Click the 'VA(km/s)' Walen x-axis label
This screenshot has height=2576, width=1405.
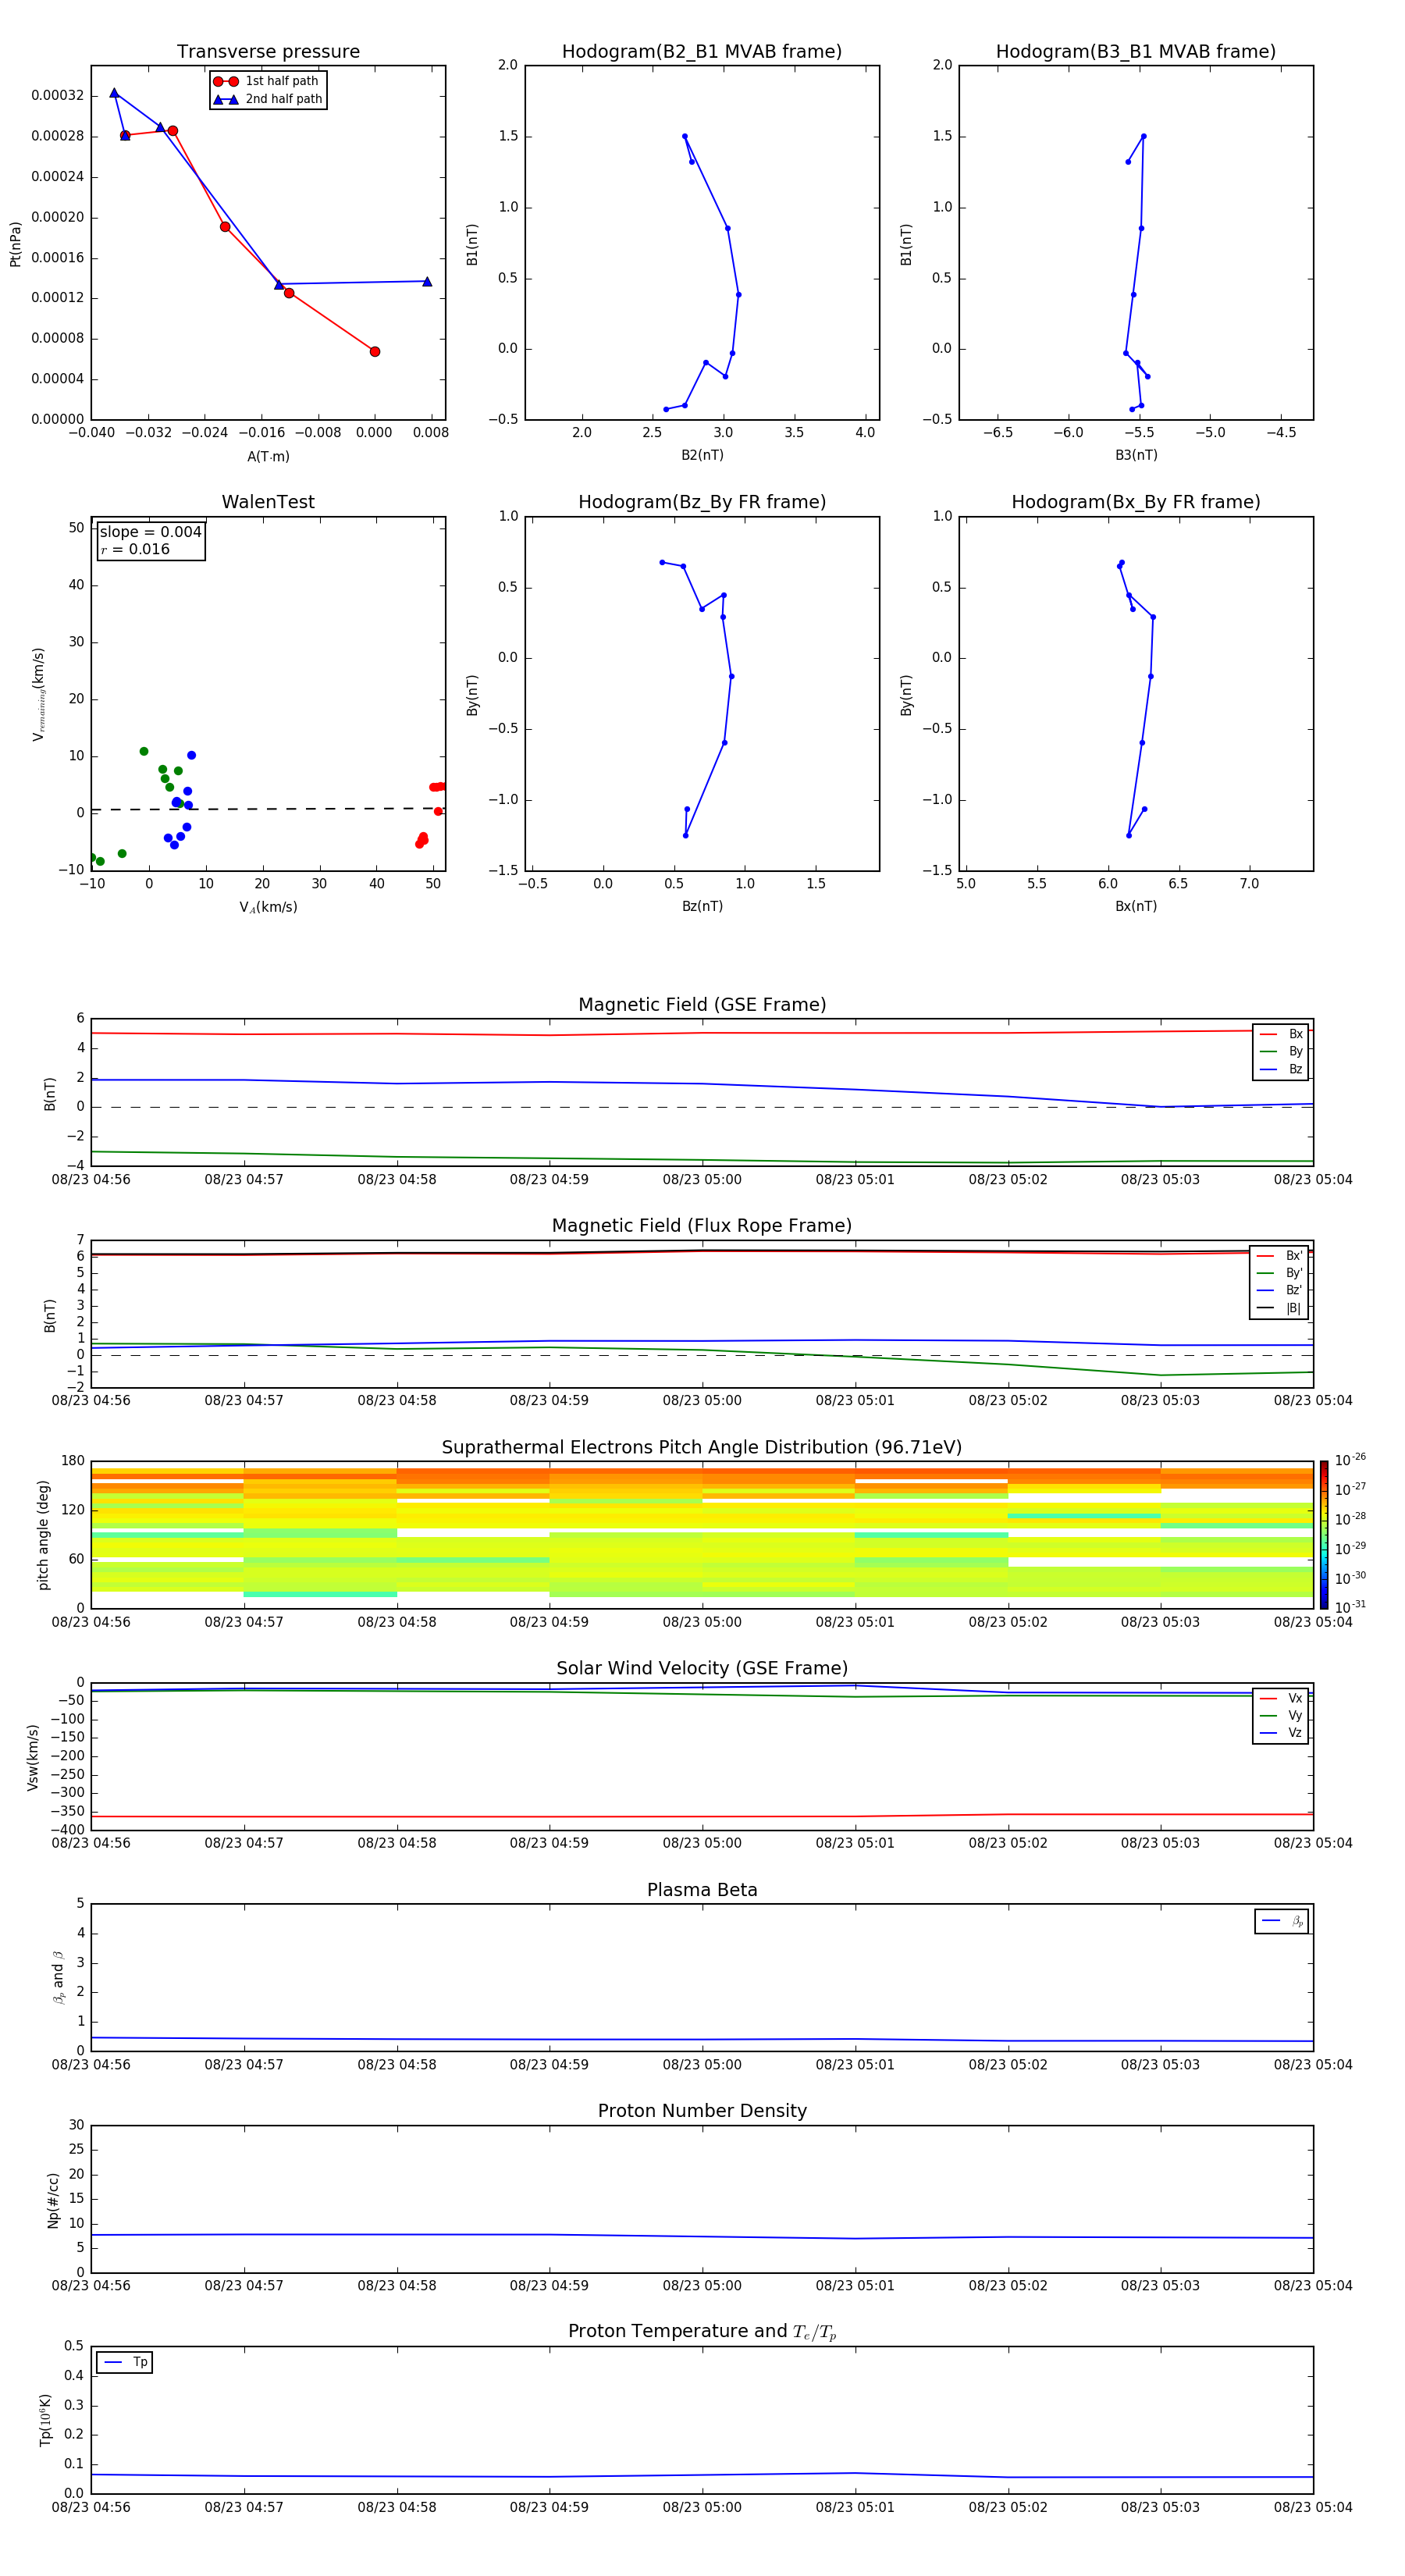pos(268,907)
